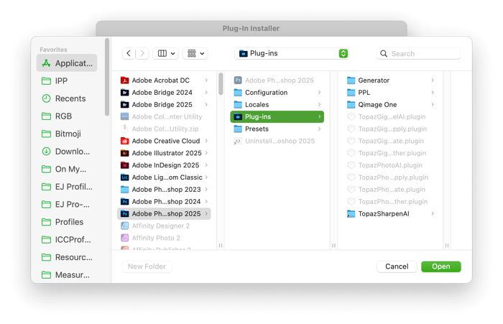Open the column view mode selector
503x324 pixels.
click(165, 53)
